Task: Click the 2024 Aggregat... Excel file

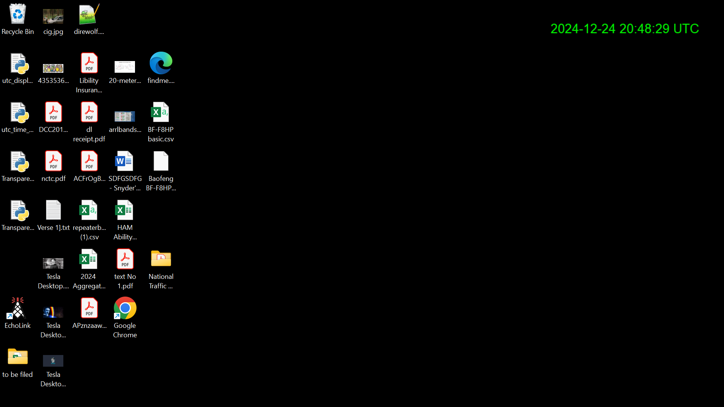Action: click(x=89, y=269)
